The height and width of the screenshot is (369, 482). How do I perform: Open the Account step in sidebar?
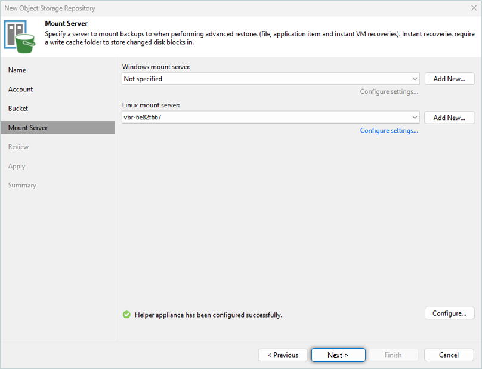coord(21,90)
